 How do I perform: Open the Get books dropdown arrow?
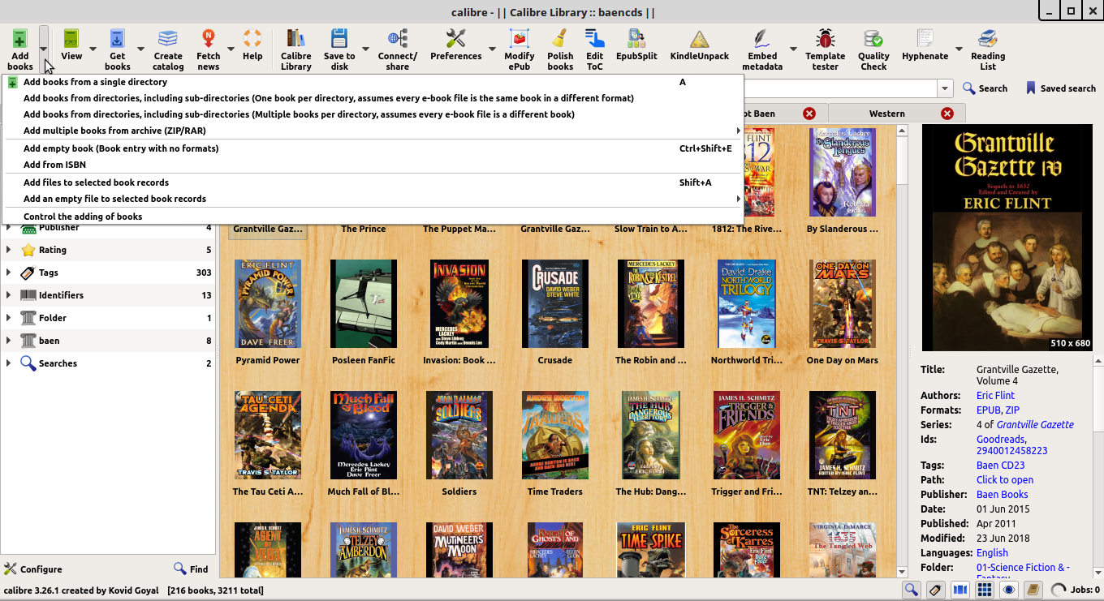140,49
